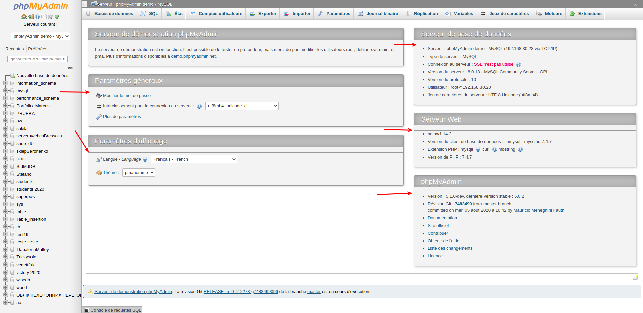
Task: Reload the navigation panel with green refresh icon
Action: 57,16
